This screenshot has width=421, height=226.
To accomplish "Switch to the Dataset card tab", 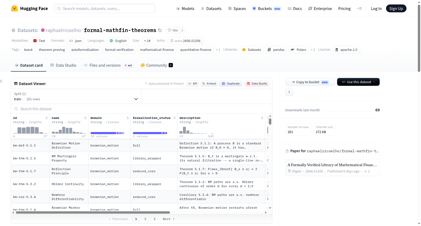I will pyautogui.click(x=28, y=65).
